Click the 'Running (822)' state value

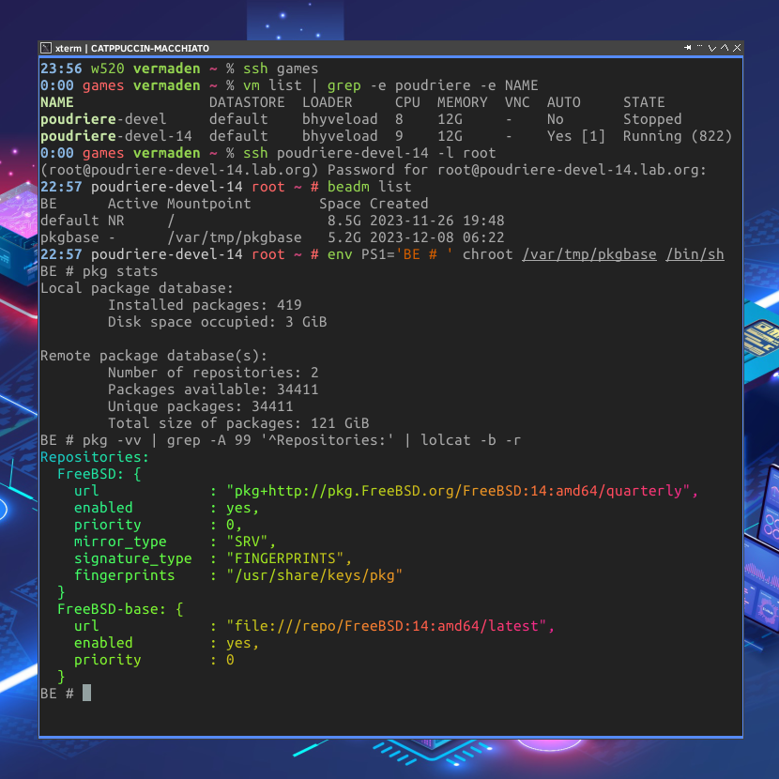pos(678,136)
